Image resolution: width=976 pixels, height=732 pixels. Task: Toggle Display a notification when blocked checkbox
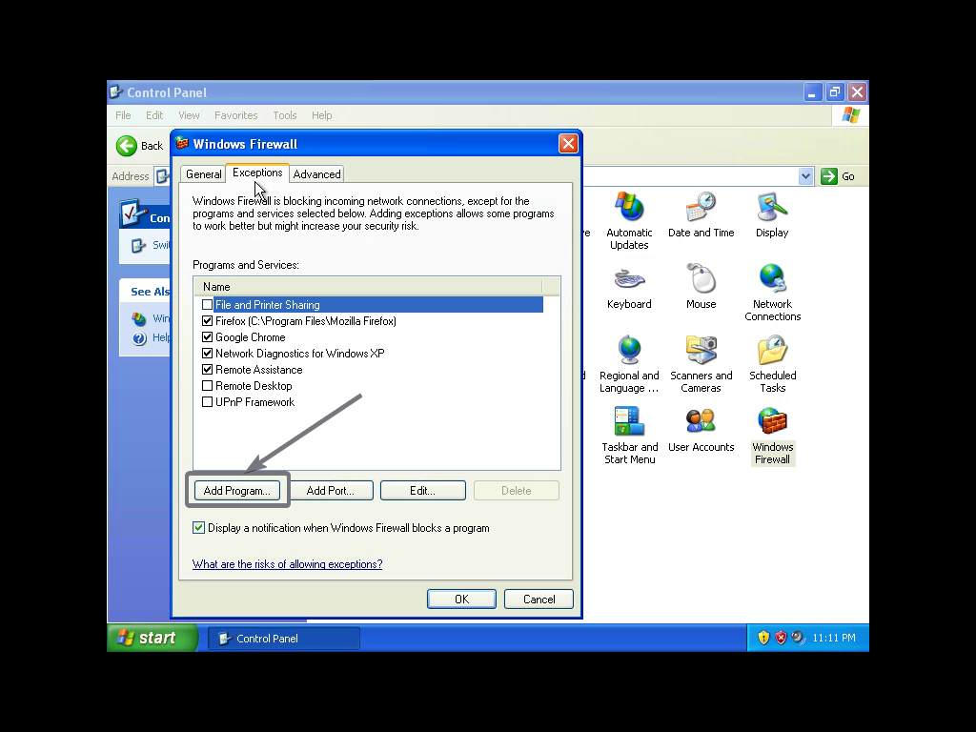[x=198, y=528]
